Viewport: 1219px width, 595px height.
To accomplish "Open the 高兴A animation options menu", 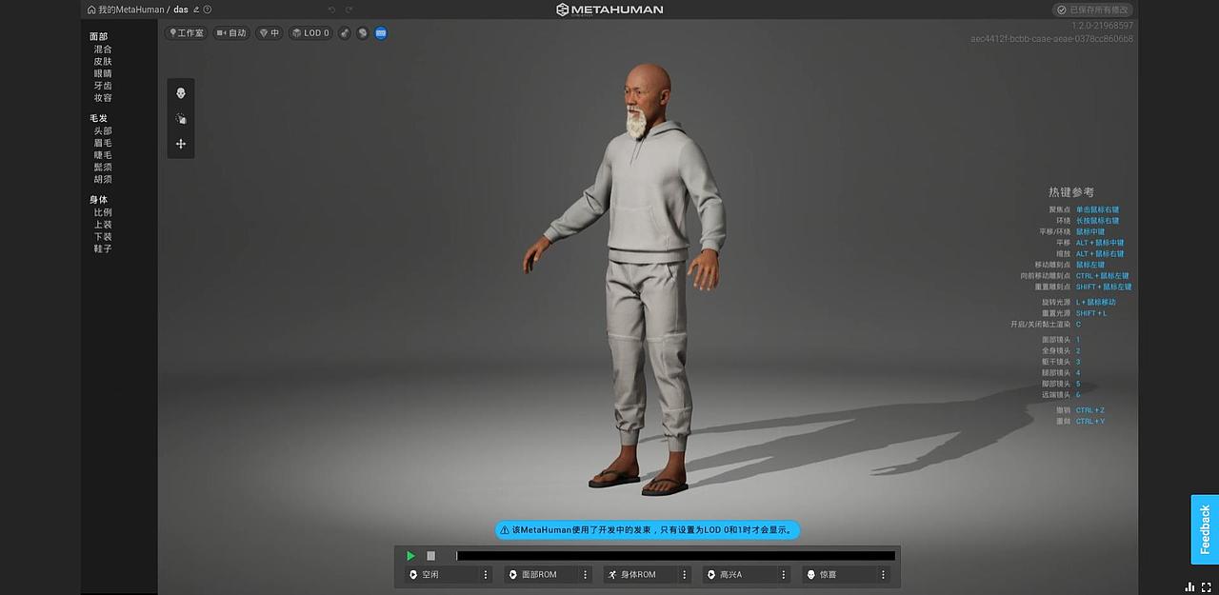I will click(784, 574).
